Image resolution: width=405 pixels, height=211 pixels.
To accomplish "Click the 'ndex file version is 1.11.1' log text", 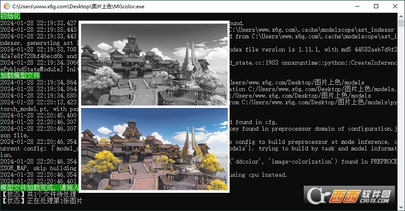I will point(274,49).
